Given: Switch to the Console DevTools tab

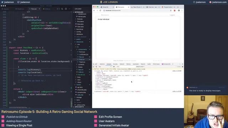Looking at the screenshot, I should coord(109,64).
